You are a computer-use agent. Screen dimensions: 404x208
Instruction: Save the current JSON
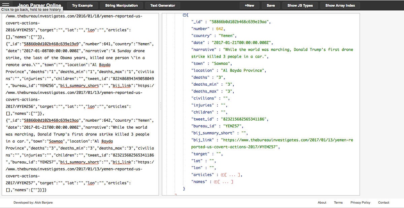coord(271,5)
